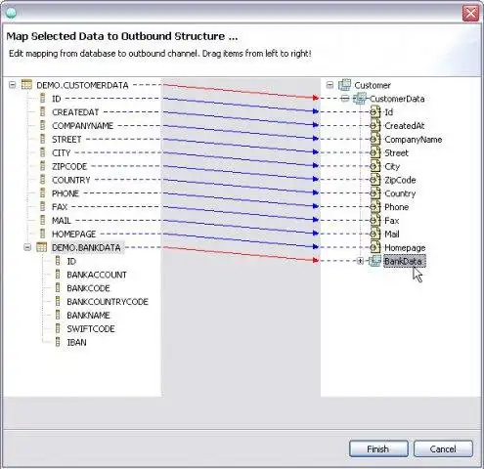The width and height of the screenshot is (484, 469).
Task: Click the dialog title bar app icon
Action: coord(11,13)
